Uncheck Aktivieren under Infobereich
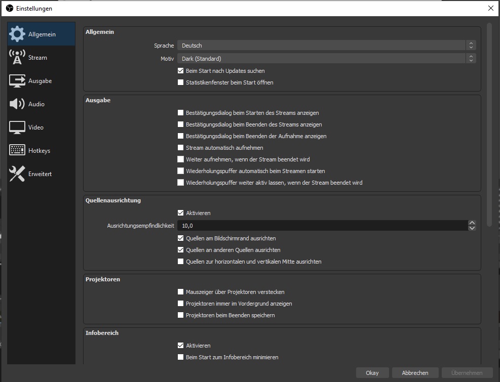Screen dimensions: 500x382 click(180, 346)
